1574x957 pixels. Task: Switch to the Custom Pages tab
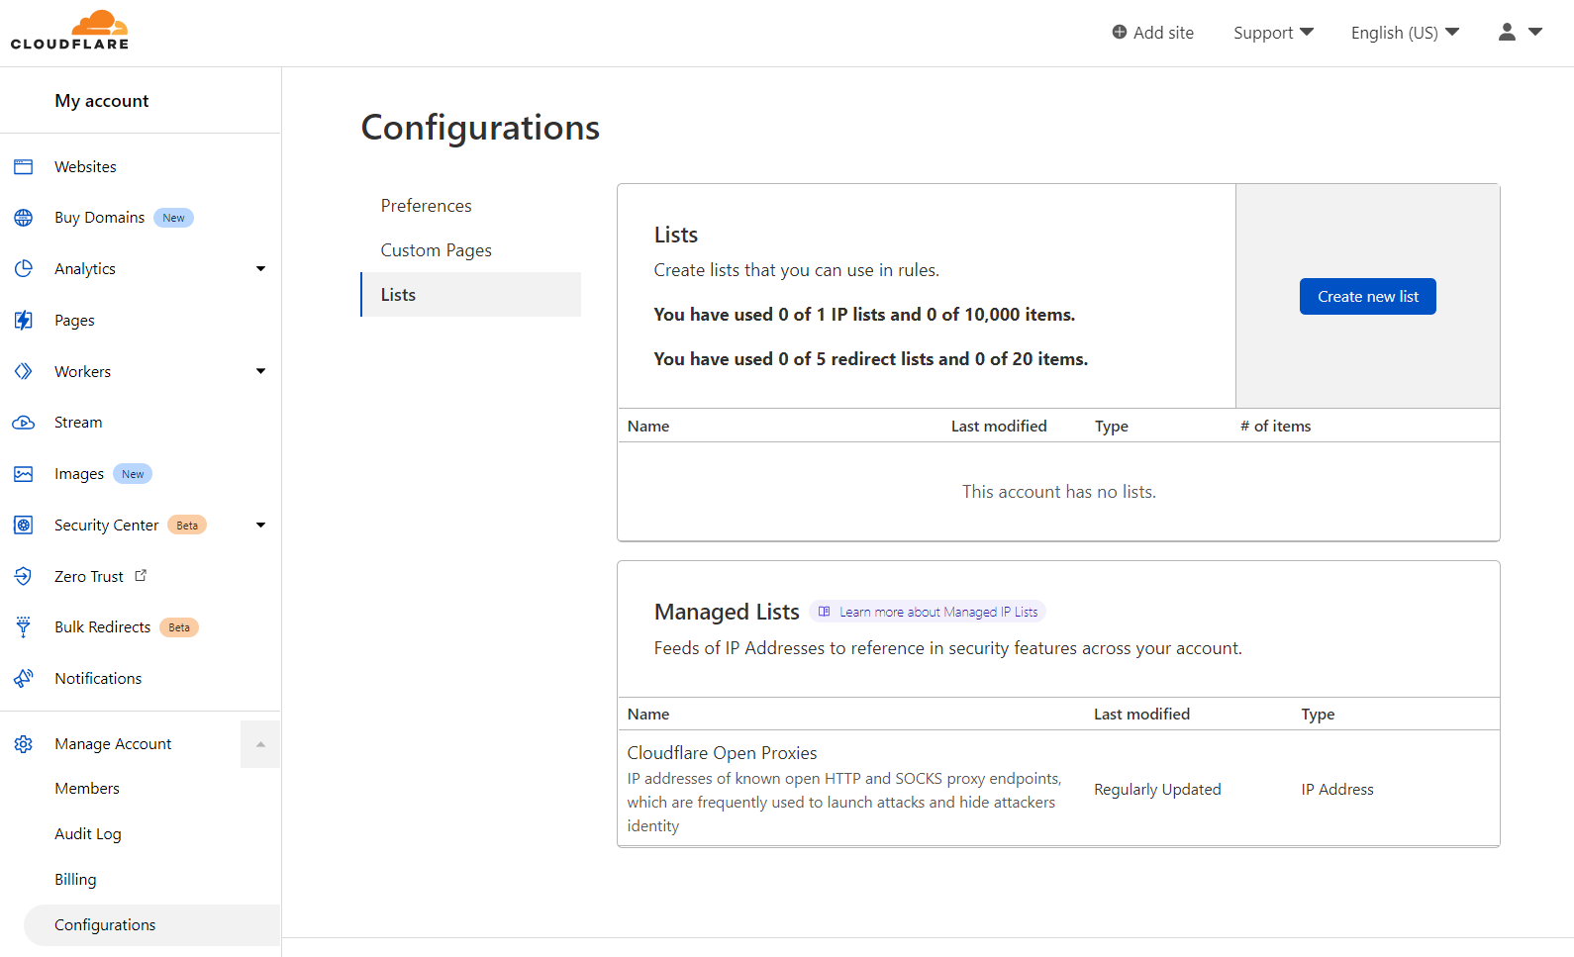[437, 250]
